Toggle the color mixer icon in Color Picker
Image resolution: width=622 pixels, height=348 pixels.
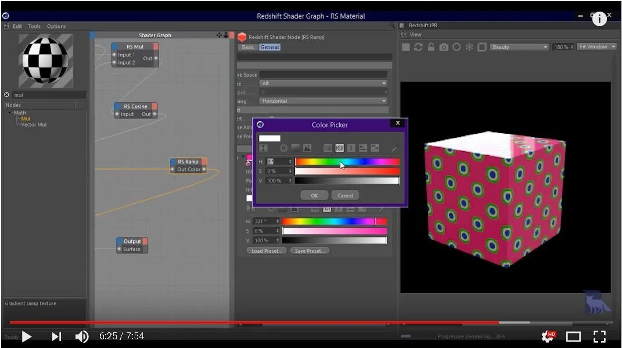coord(363,148)
